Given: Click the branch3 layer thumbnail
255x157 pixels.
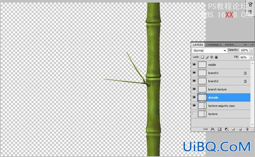Looking at the screenshot, I should click(202, 73).
